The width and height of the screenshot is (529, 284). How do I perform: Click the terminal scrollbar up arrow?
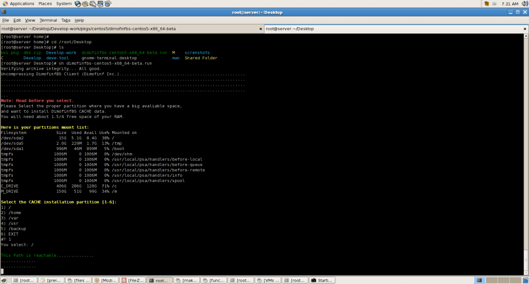[526, 36]
